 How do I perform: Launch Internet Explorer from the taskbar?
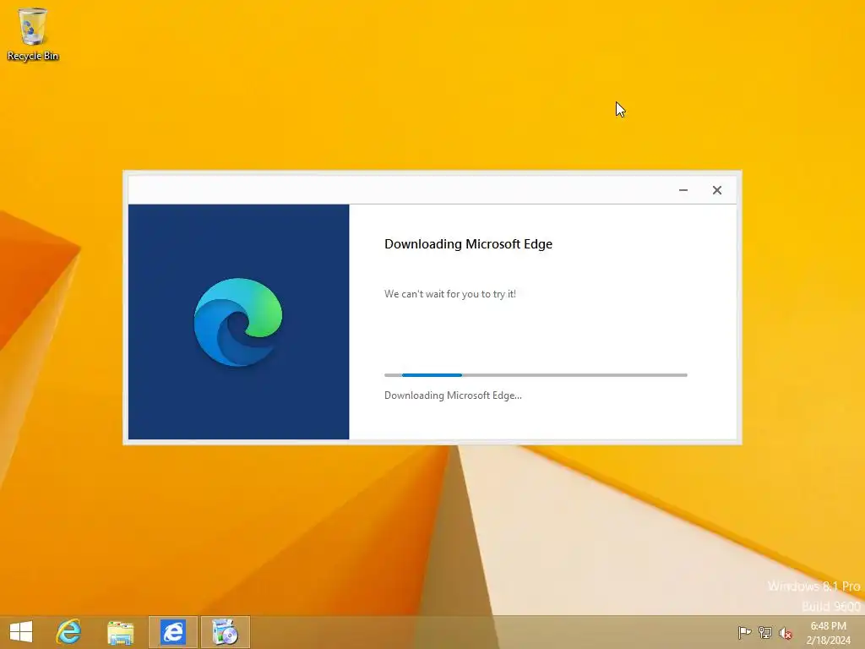click(68, 632)
